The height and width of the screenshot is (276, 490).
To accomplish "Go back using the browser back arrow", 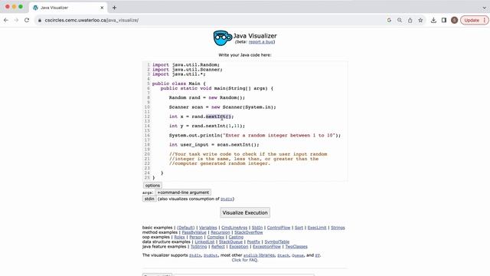I will click(x=6, y=20).
